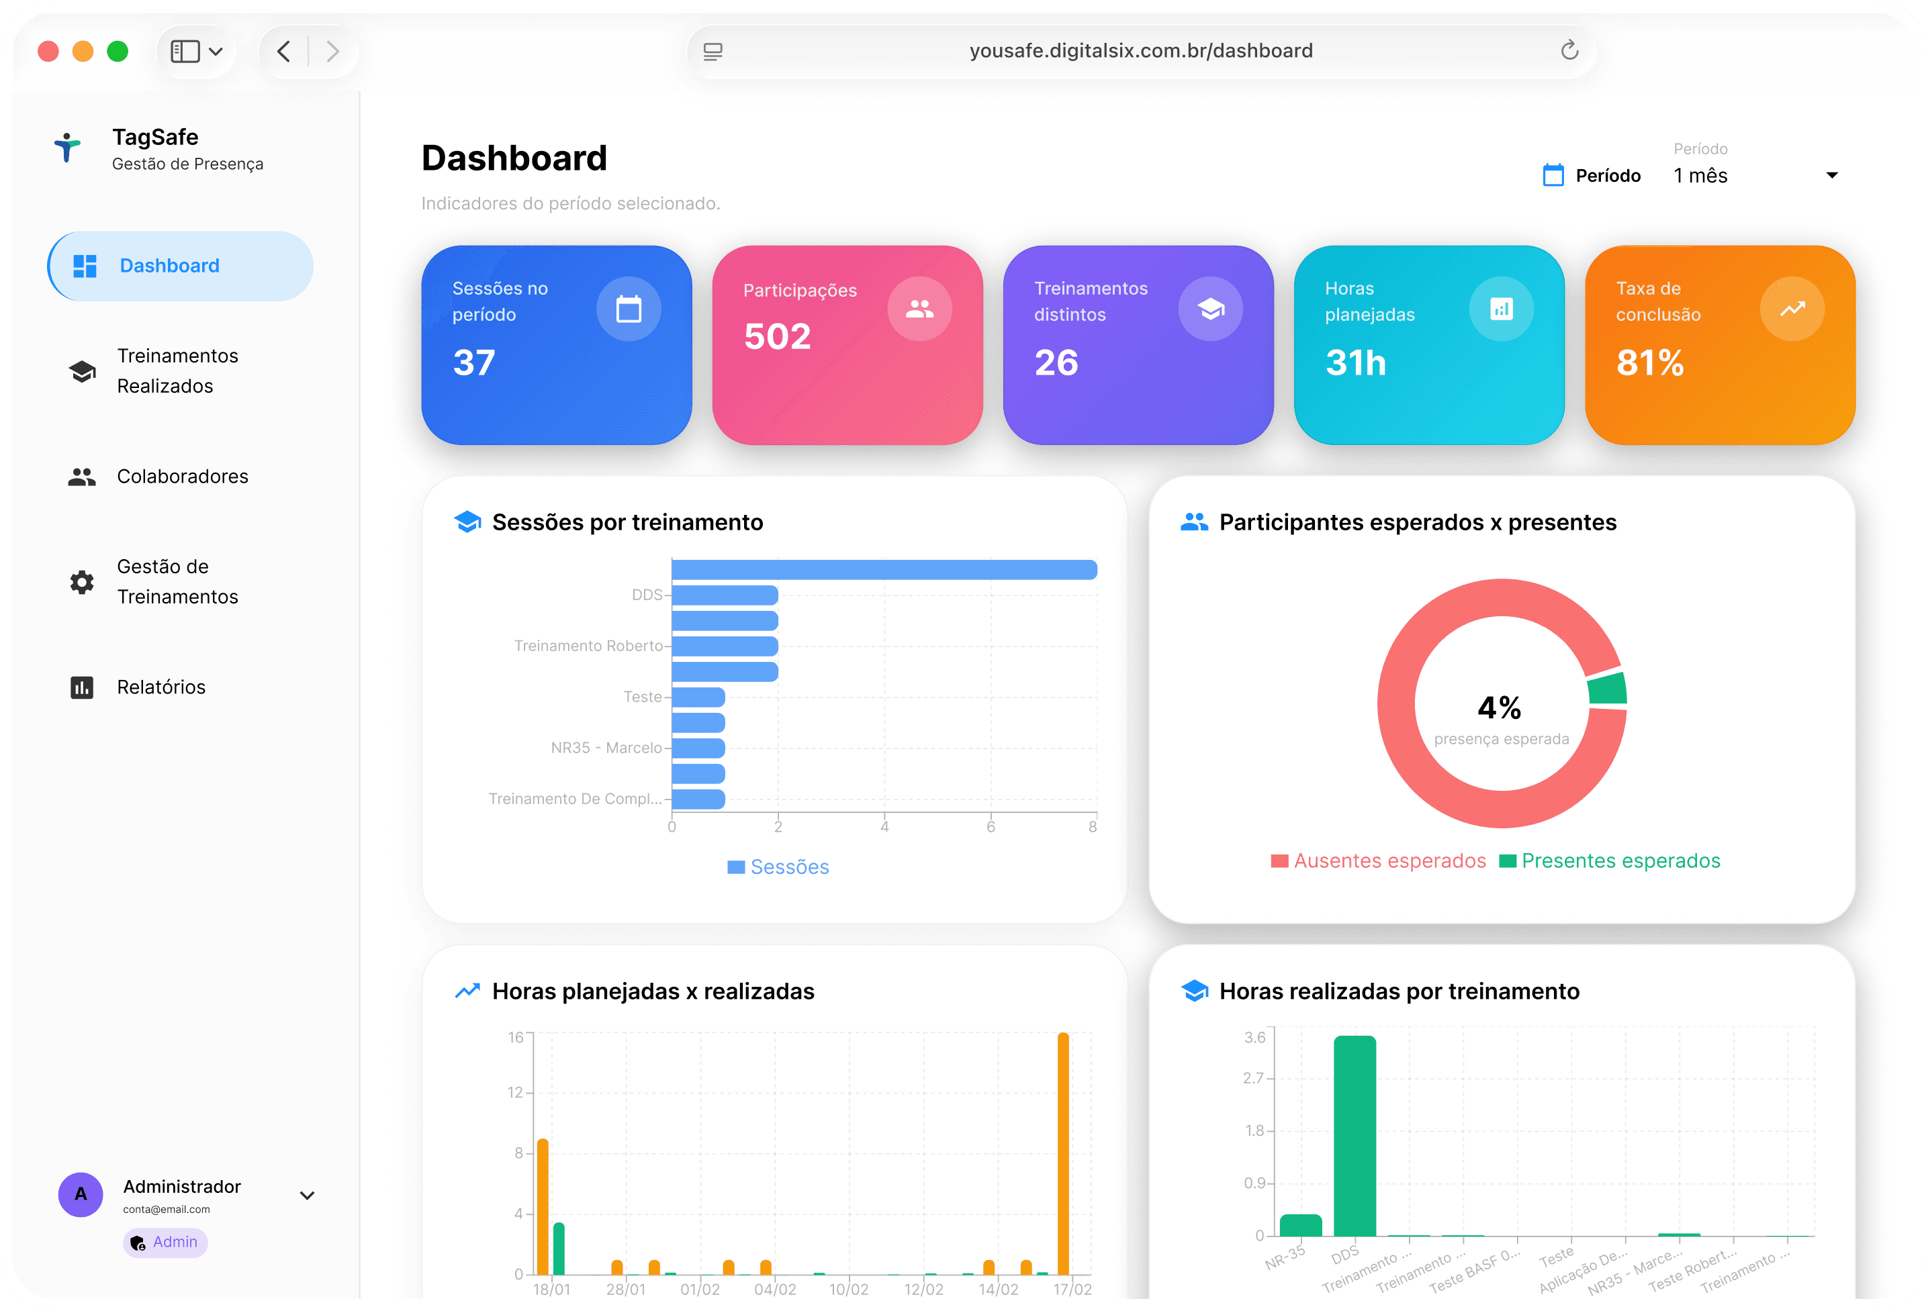
Task: Click the green segment of donut chart
Action: pyautogui.click(x=1607, y=688)
